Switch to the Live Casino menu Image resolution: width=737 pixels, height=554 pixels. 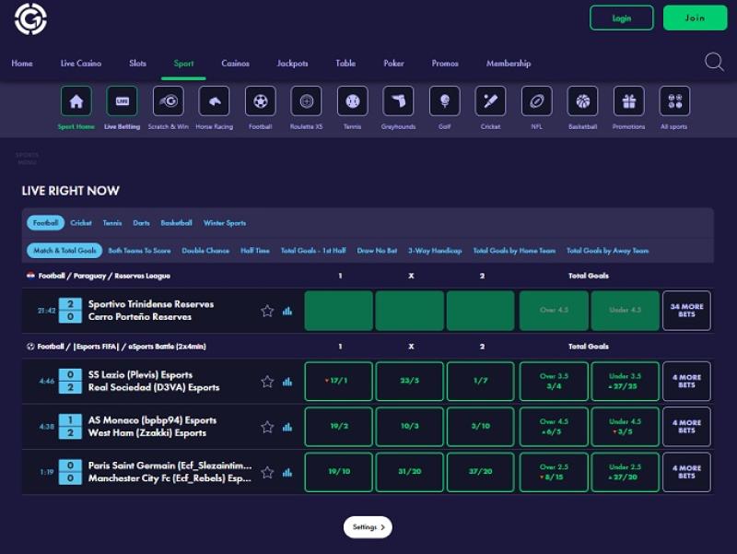(81, 64)
